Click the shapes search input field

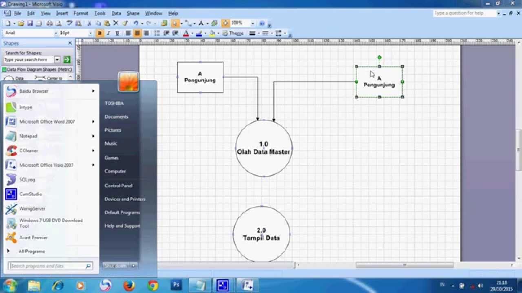tap(29, 60)
